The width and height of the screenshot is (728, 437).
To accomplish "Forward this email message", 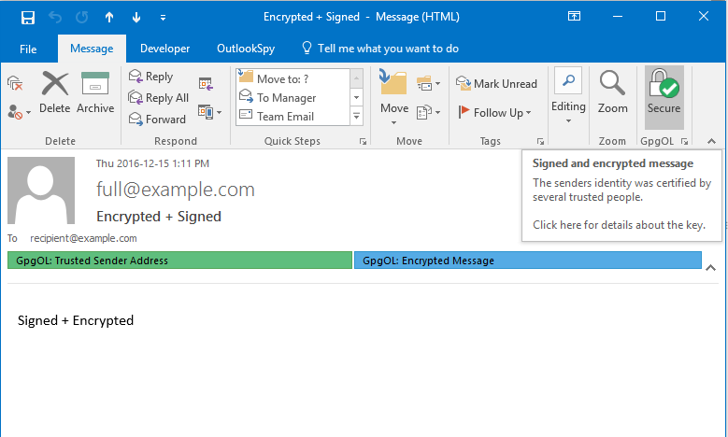I will pyautogui.click(x=157, y=119).
